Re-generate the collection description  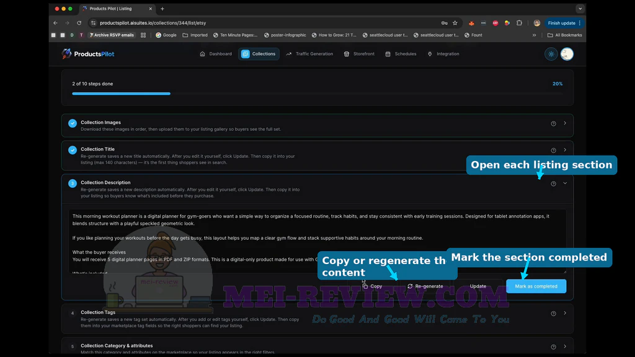click(425, 286)
